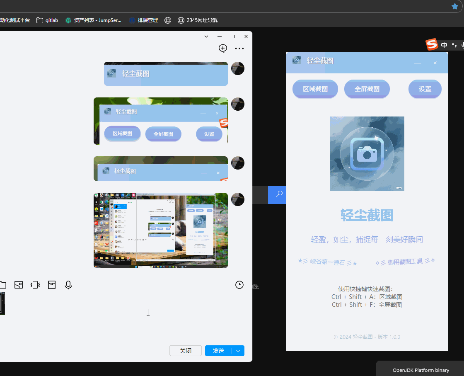The width and height of the screenshot is (464, 376).
Task: Minimize the 轻尘截图 window
Action: pyautogui.click(x=418, y=63)
